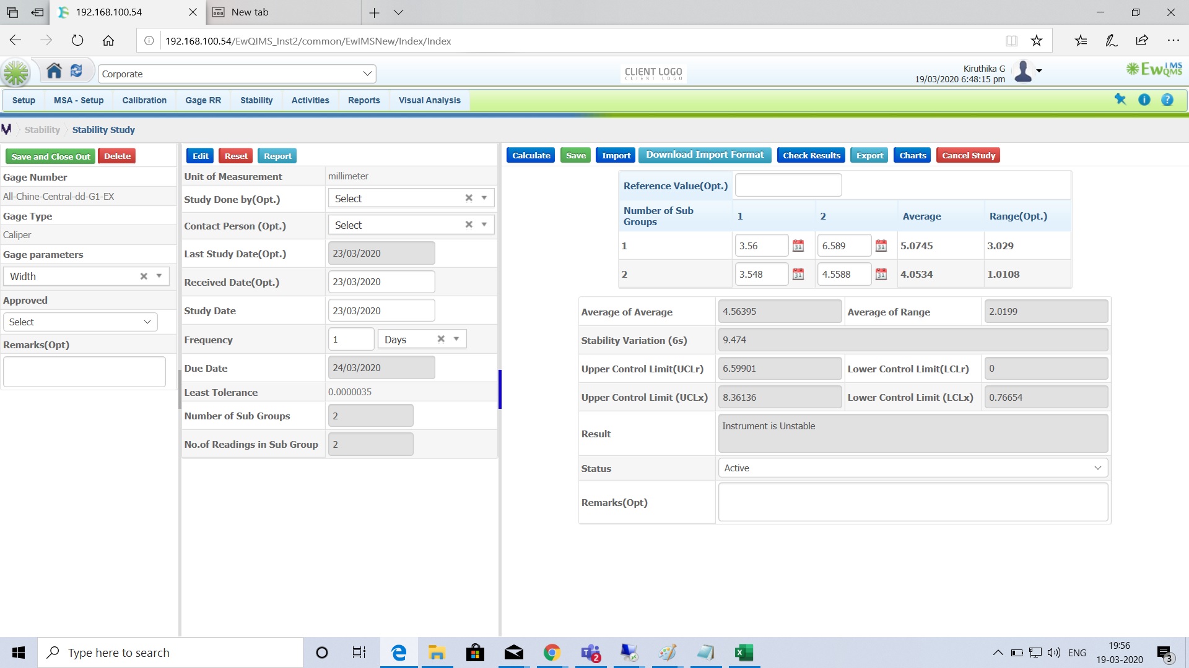Click the red Delete button
Viewport: 1189px width, 668px height.
coord(118,156)
